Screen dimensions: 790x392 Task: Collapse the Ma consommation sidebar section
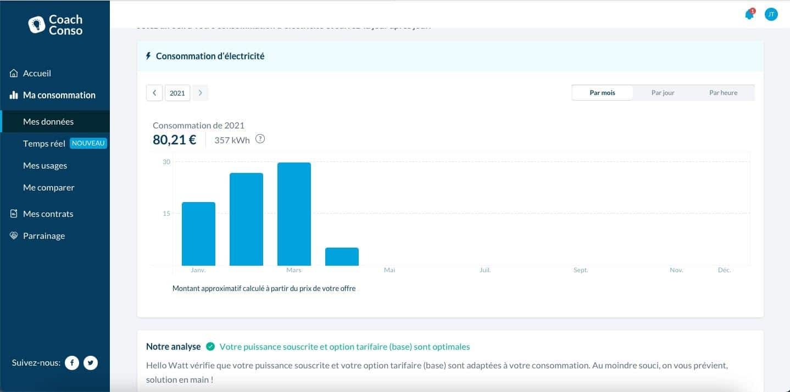(59, 95)
